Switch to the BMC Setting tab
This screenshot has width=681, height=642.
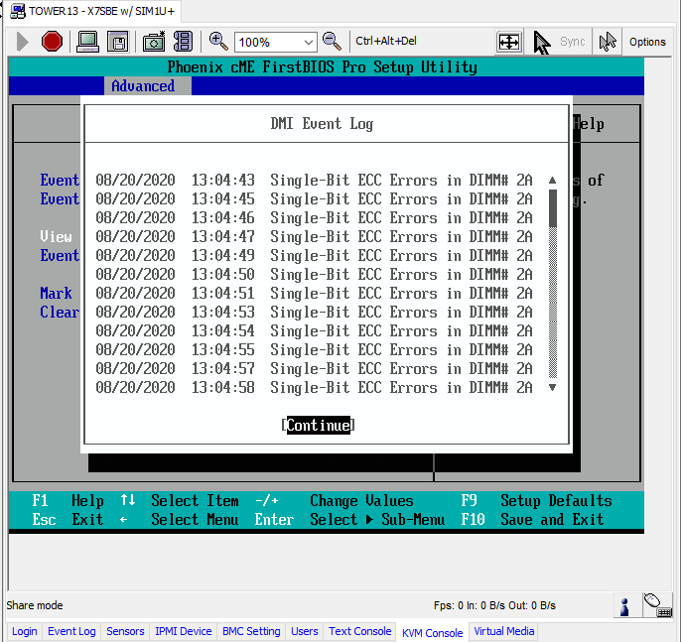(251, 631)
